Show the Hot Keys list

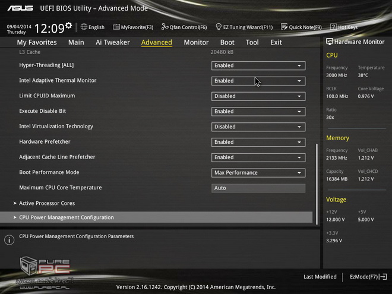click(x=344, y=27)
